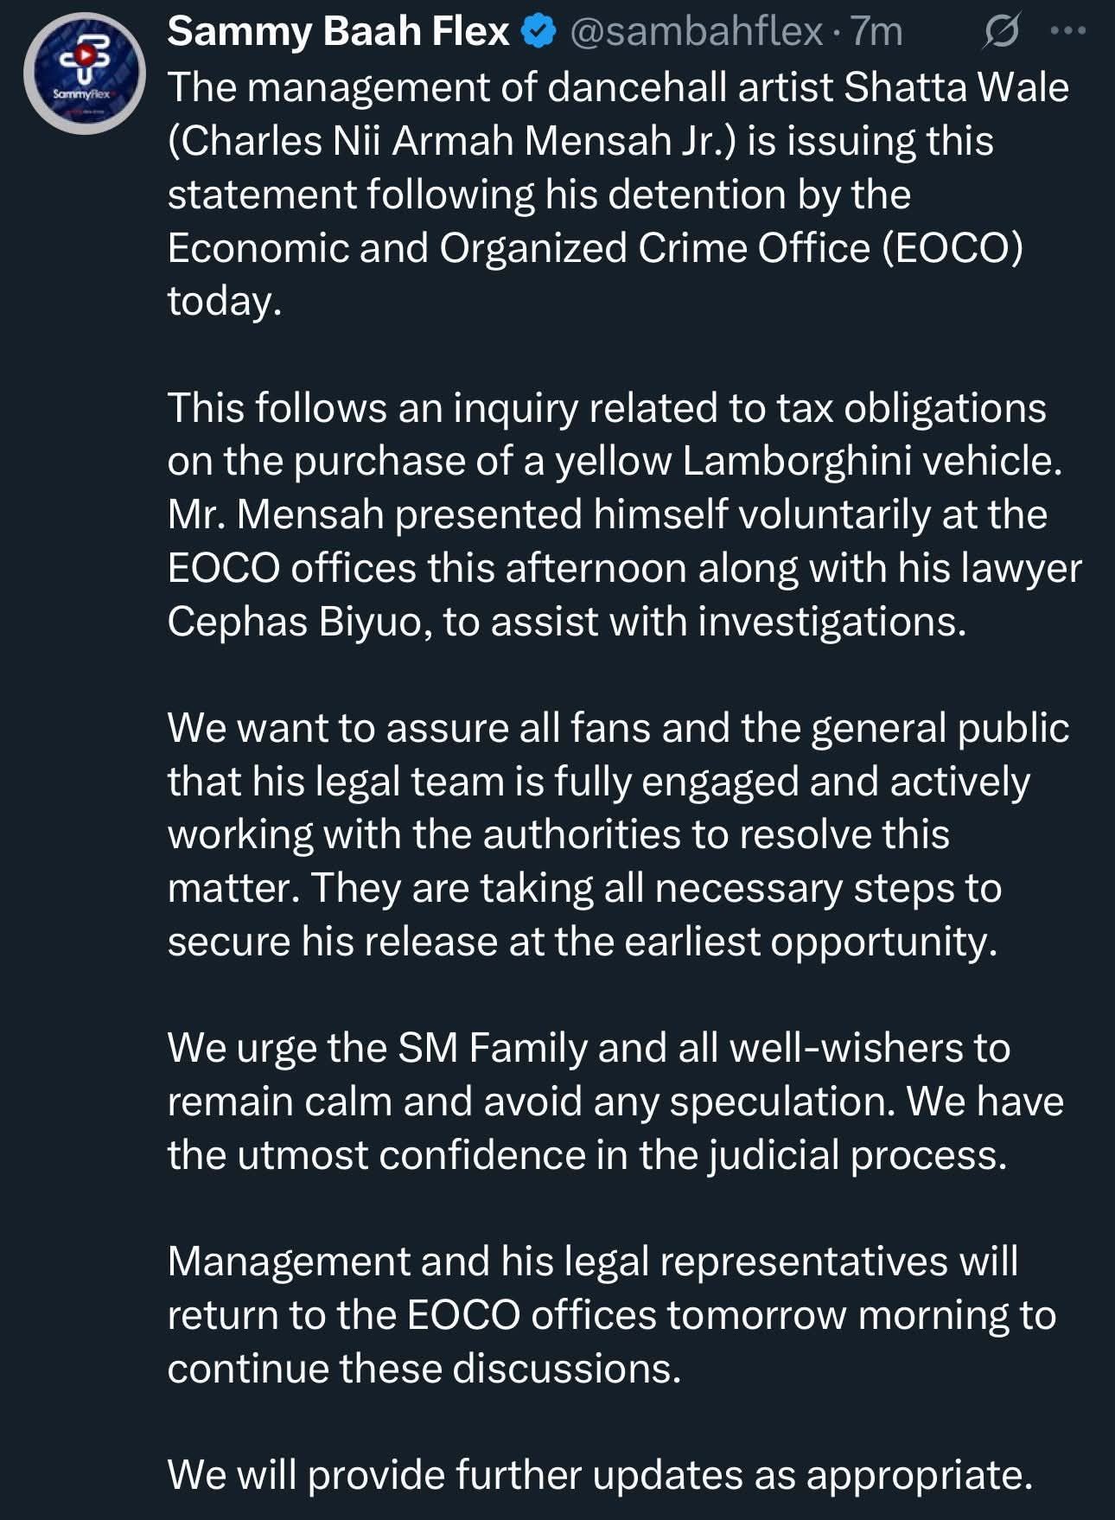Screen dimensions: 1115x1520
Task: Click the 7m post timestamp
Action: click(876, 33)
